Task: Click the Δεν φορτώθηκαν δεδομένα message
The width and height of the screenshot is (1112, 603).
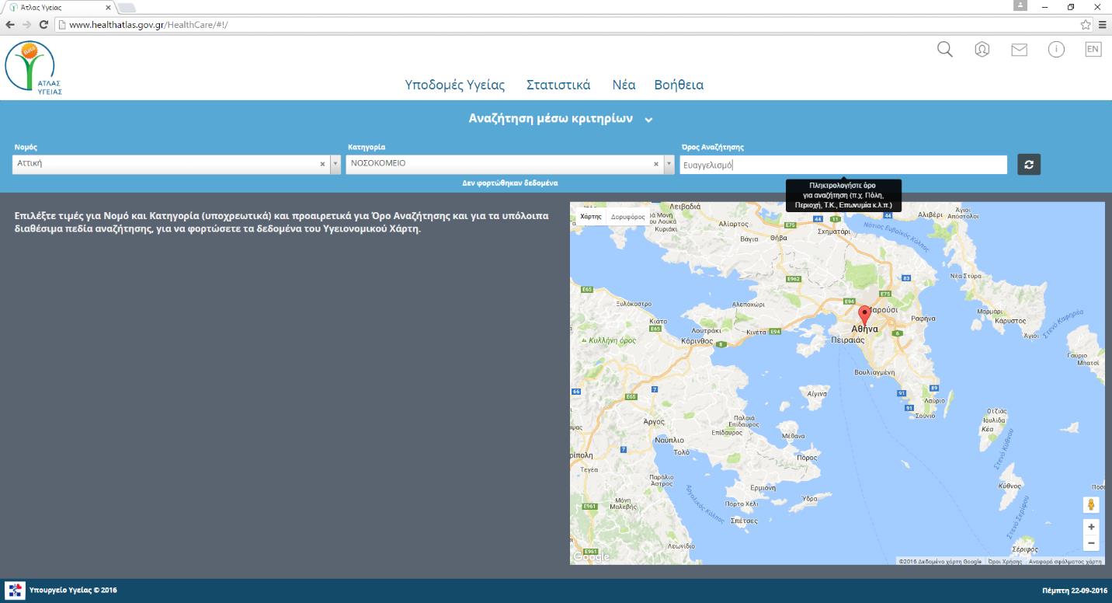Action: [x=510, y=183]
